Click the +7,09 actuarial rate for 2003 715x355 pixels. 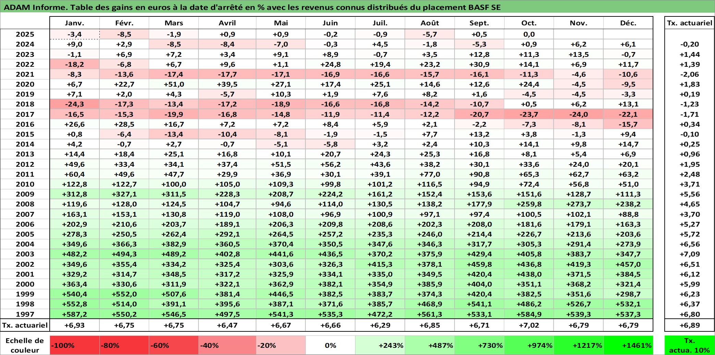point(690,254)
